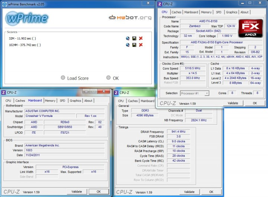Click the CPU-Z icon in CPU window title
This screenshot has width=268, height=197.
click(x=160, y=4)
